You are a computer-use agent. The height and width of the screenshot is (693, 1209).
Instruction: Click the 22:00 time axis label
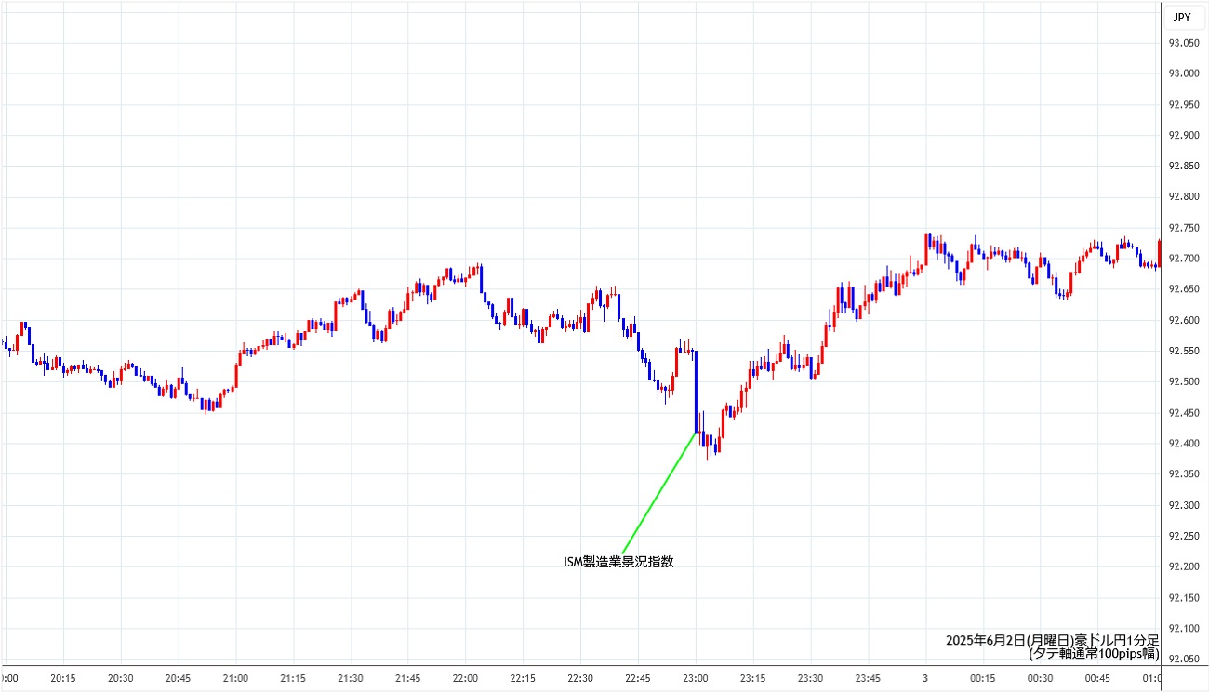click(x=466, y=678)
